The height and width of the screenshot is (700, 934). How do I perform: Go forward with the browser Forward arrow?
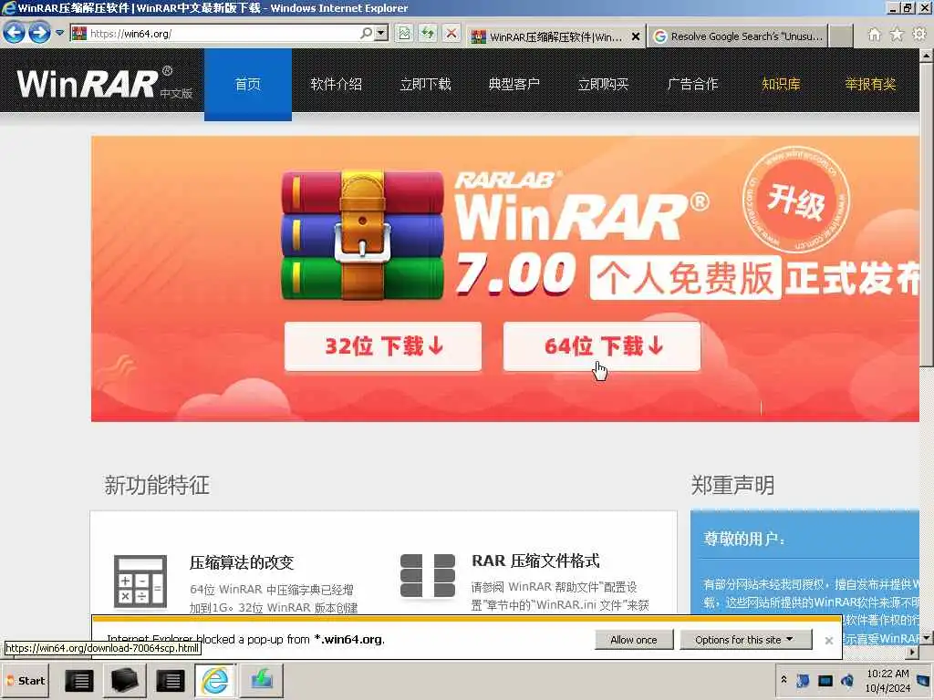click(39, 33)
